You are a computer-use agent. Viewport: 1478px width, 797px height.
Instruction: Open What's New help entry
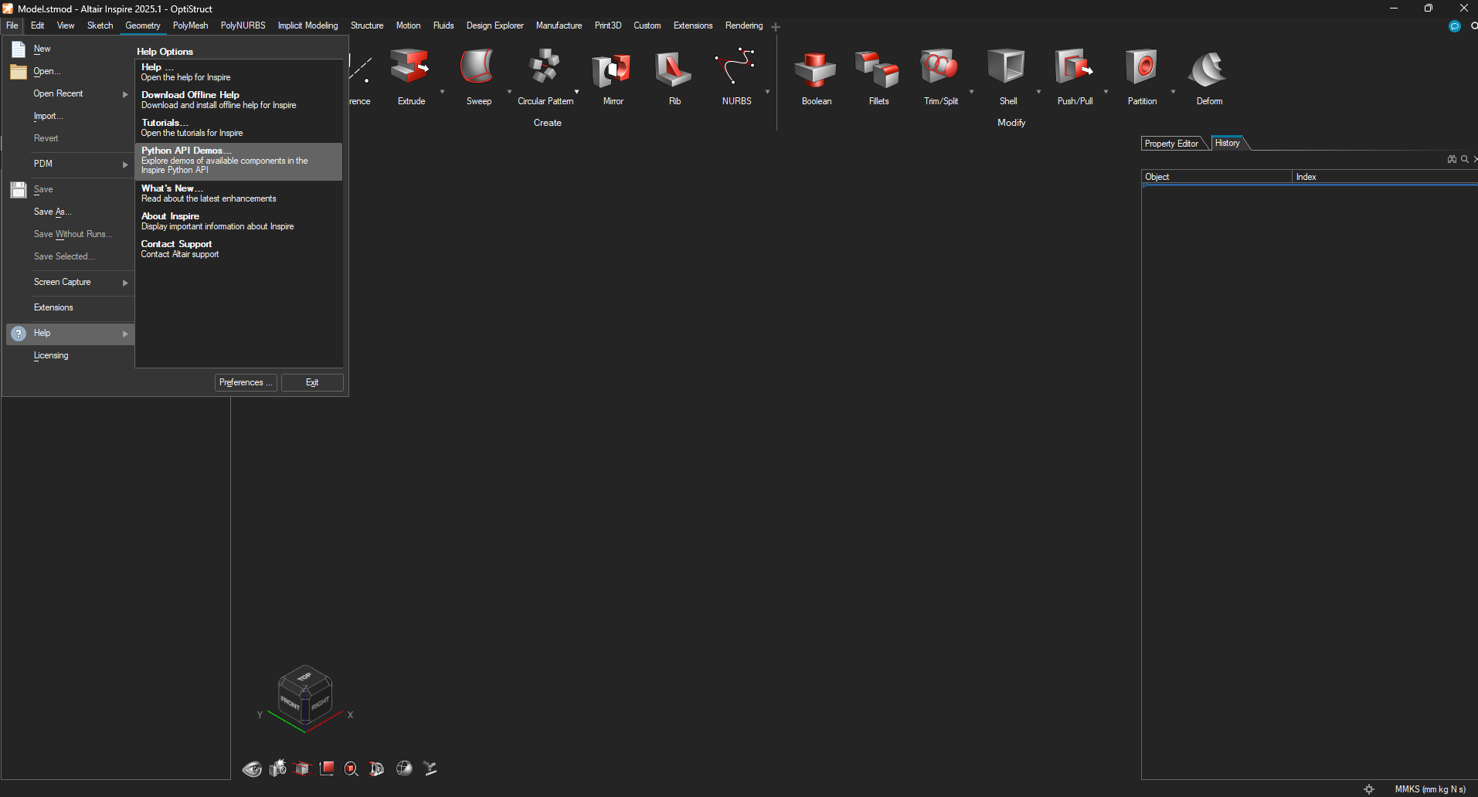coord(239,194)
